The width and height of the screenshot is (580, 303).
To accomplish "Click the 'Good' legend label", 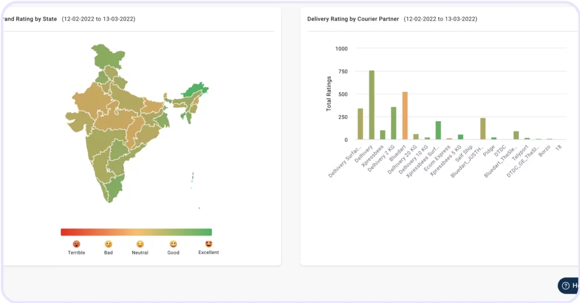I will (x=173, y=252).
